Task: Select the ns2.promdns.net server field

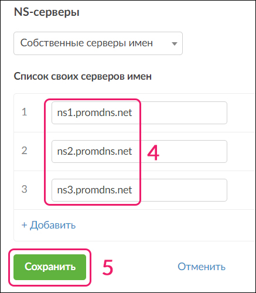Action: (139, 151)
